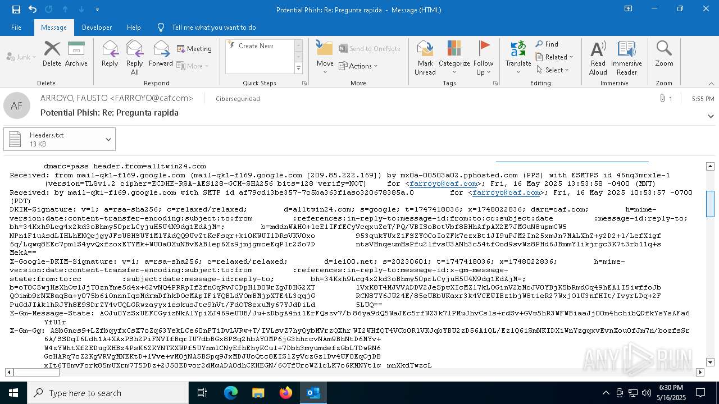Click the horizontal scrollbar right arrow
719x404 pixels.
coord(700,372)
